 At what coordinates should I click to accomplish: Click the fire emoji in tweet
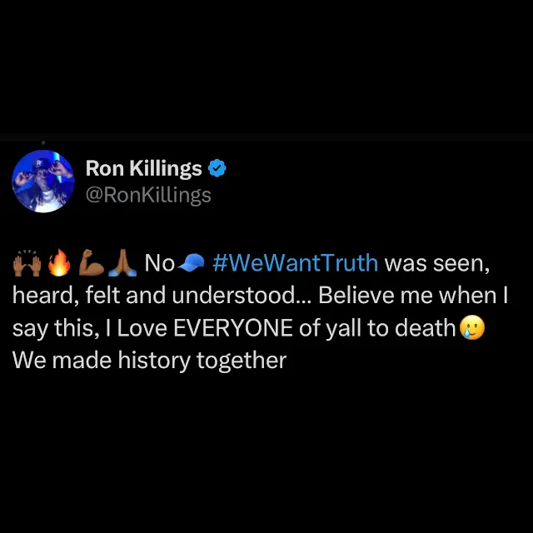[x=59, y=262]
